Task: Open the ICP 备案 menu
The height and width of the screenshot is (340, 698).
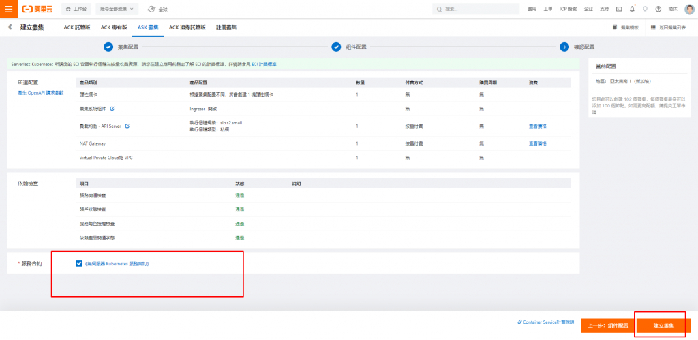Action: pos(568,9)
